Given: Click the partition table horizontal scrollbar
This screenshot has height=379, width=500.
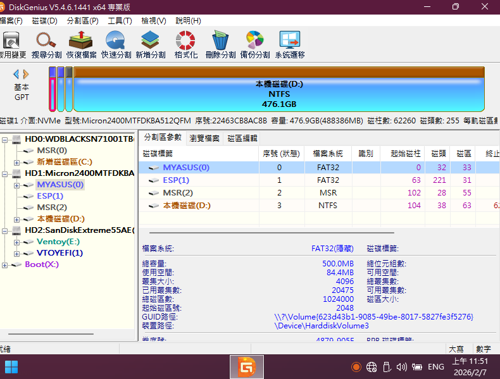Looking at the screenshot, I should 272,233.
